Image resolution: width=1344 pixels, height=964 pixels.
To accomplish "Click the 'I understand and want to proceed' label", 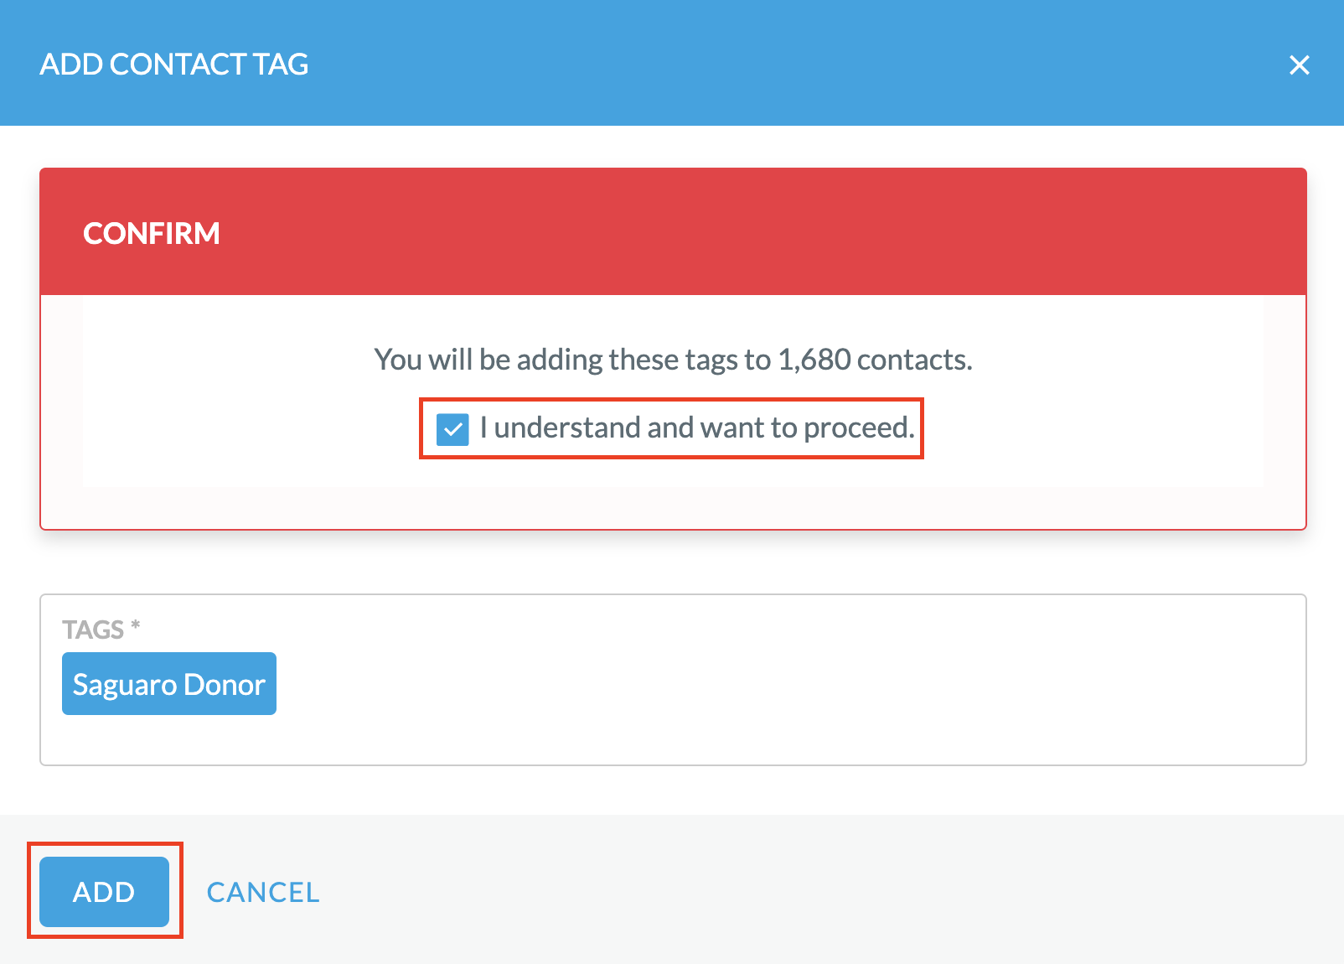I will coord(697,428).
